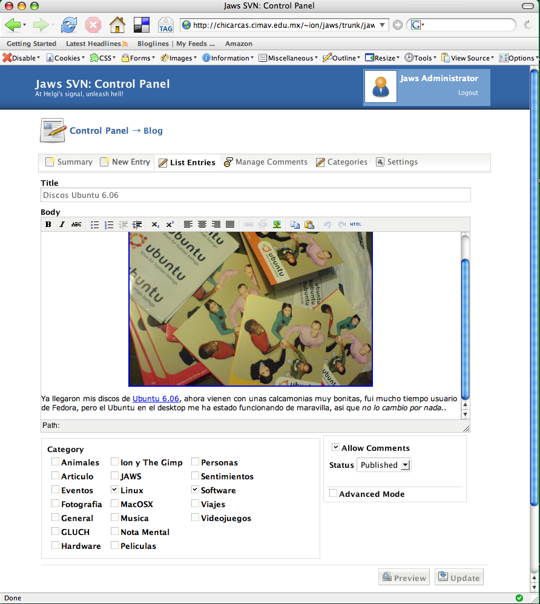This screenshot has height=604, width=540.
Task: Click the TAG toolbar icon
Action: pos(166,25)
